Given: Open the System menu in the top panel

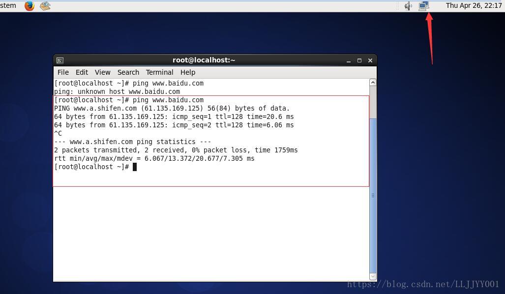Looking at the screenshot, I should 8,5.
